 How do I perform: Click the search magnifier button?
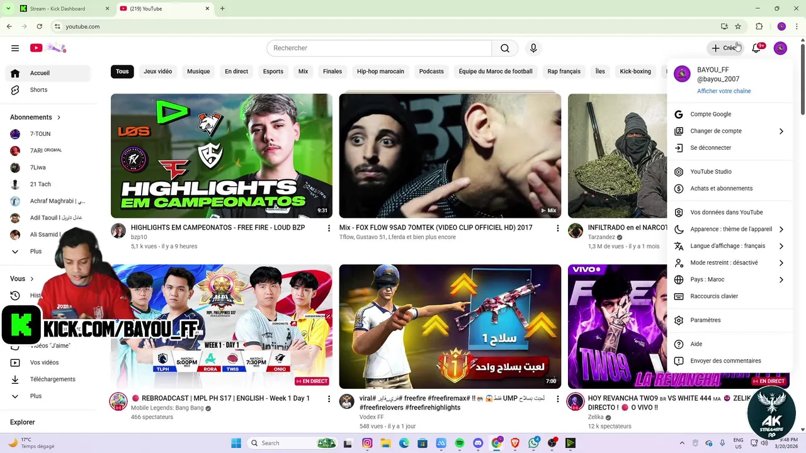[x=505, y=48]
